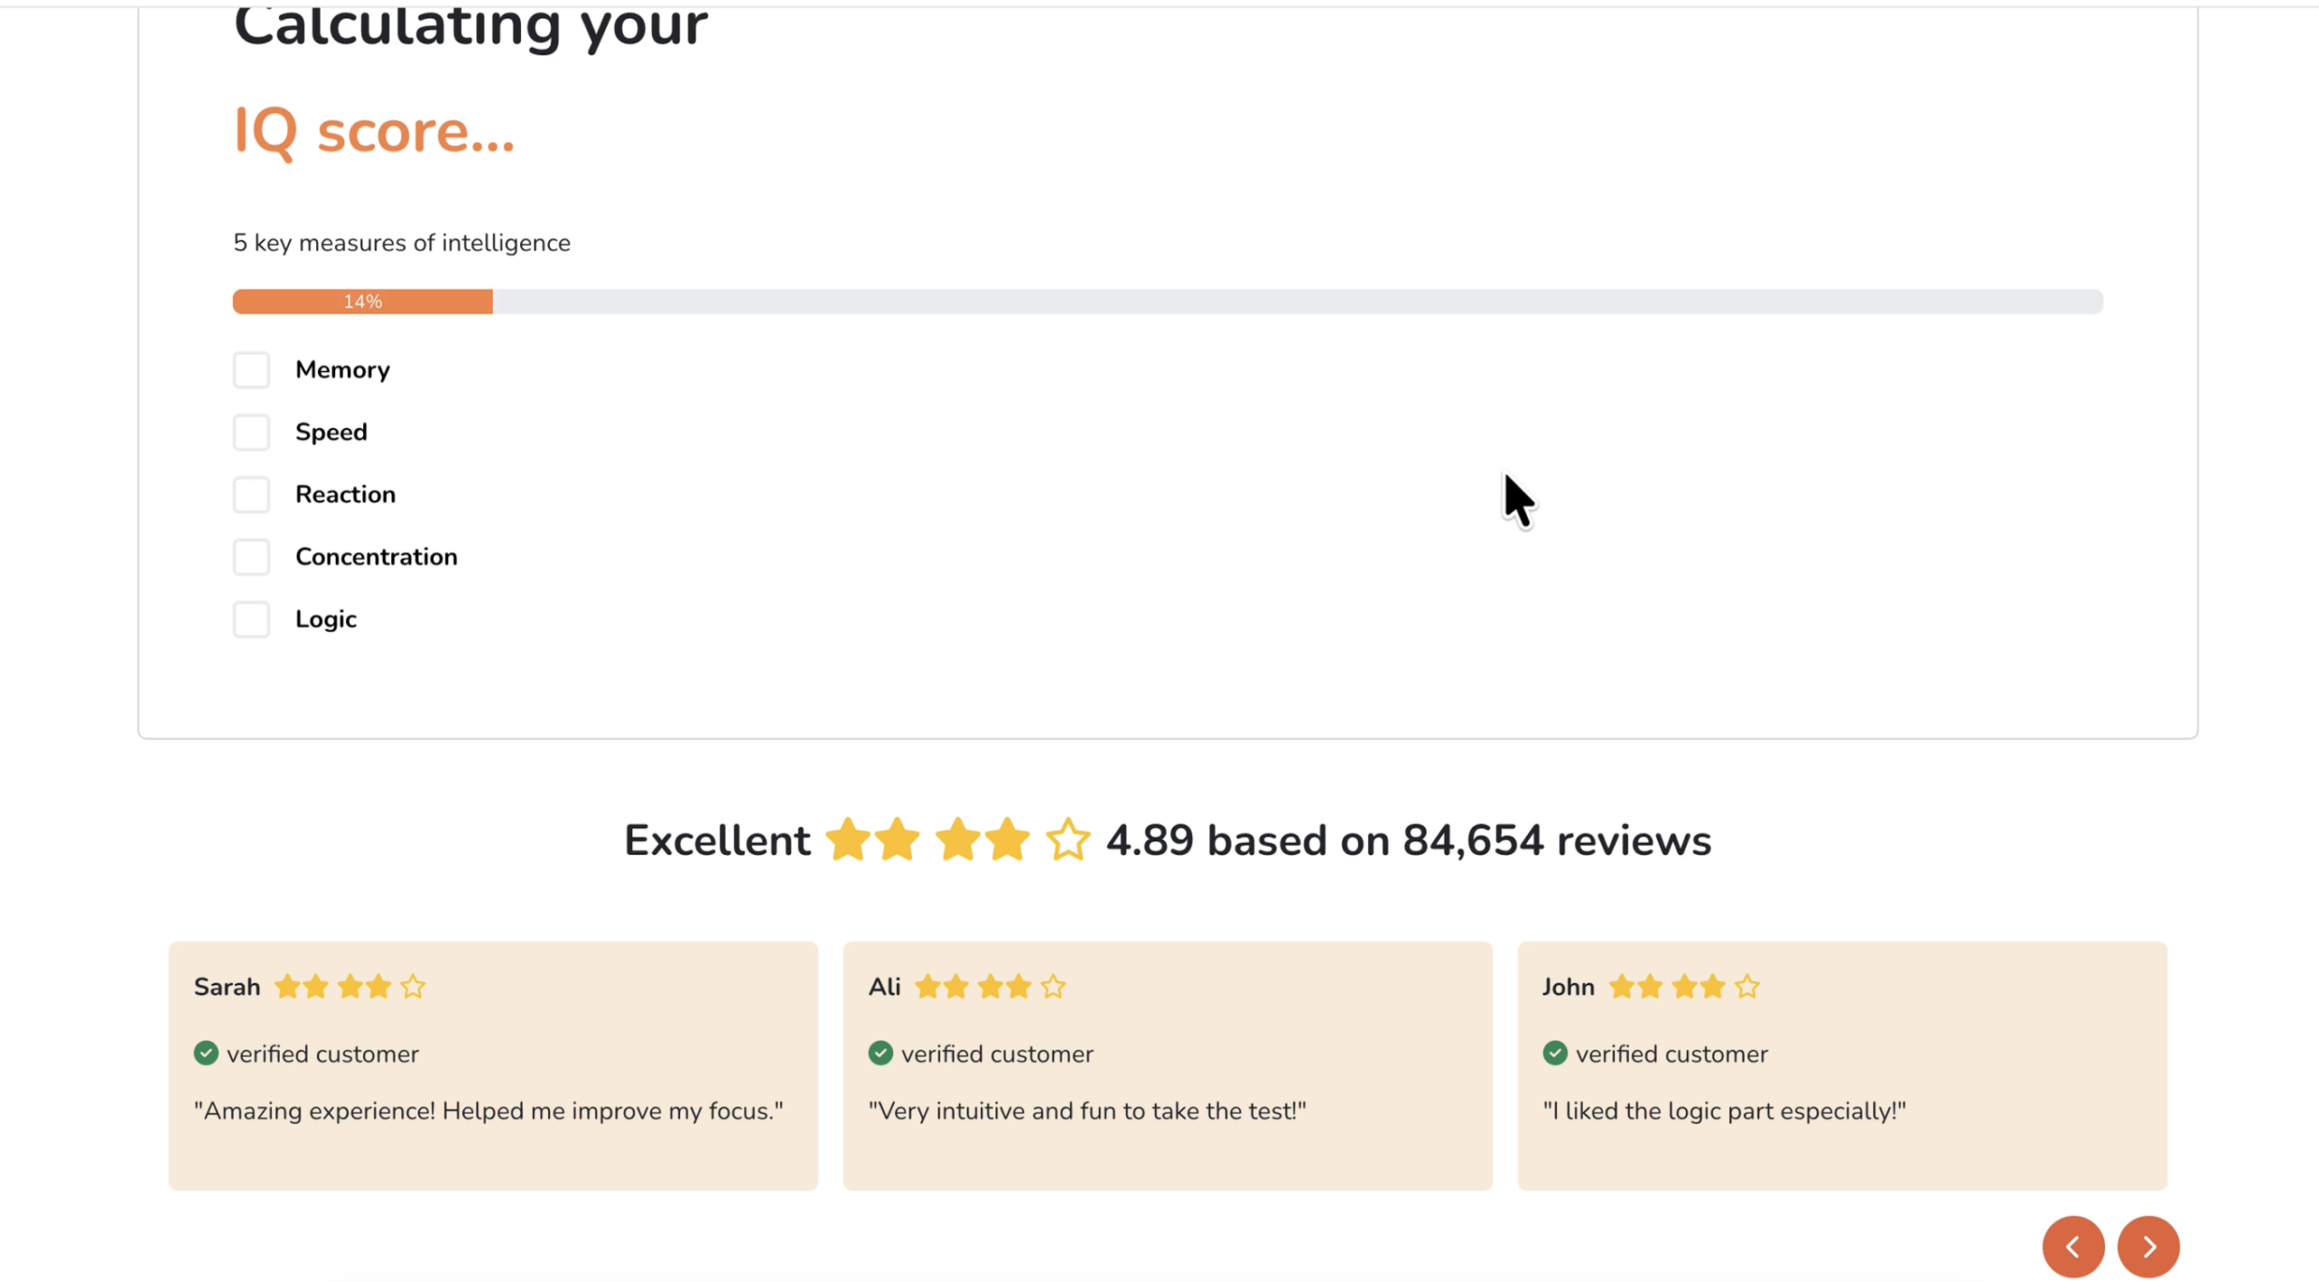This screenshot has height=1282, width=2319.
Task: Toggle the Logic checkbox
Action: pos(251,619)
